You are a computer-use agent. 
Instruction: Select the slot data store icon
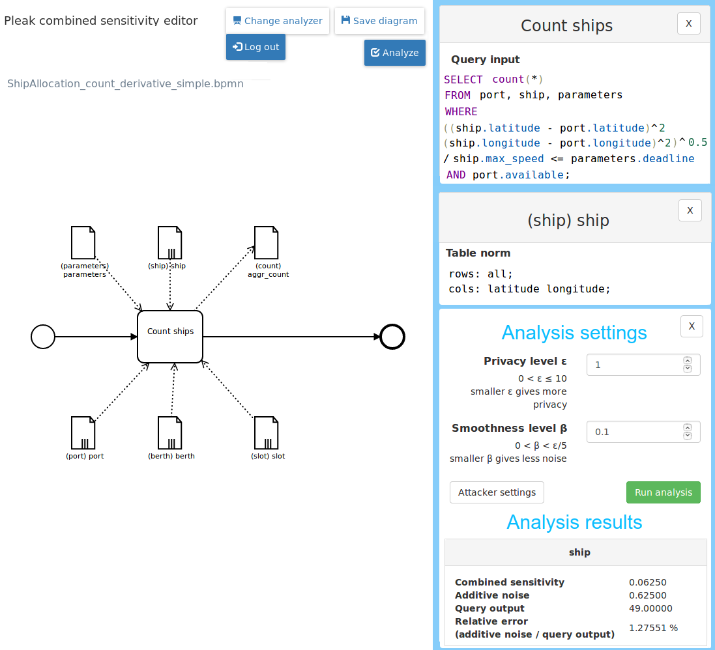pyautogui.click(x=267, y=433)
